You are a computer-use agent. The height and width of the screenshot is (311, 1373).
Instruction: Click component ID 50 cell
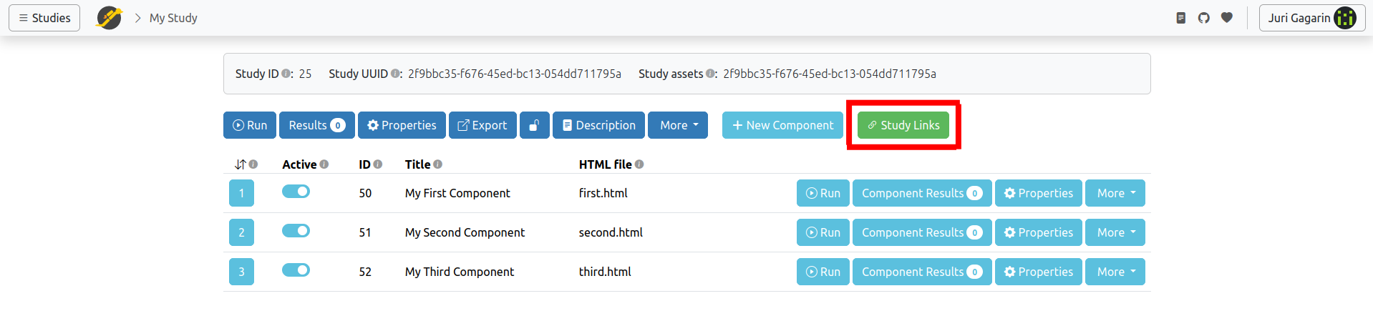pyautogui.click(x=365, y=193)
